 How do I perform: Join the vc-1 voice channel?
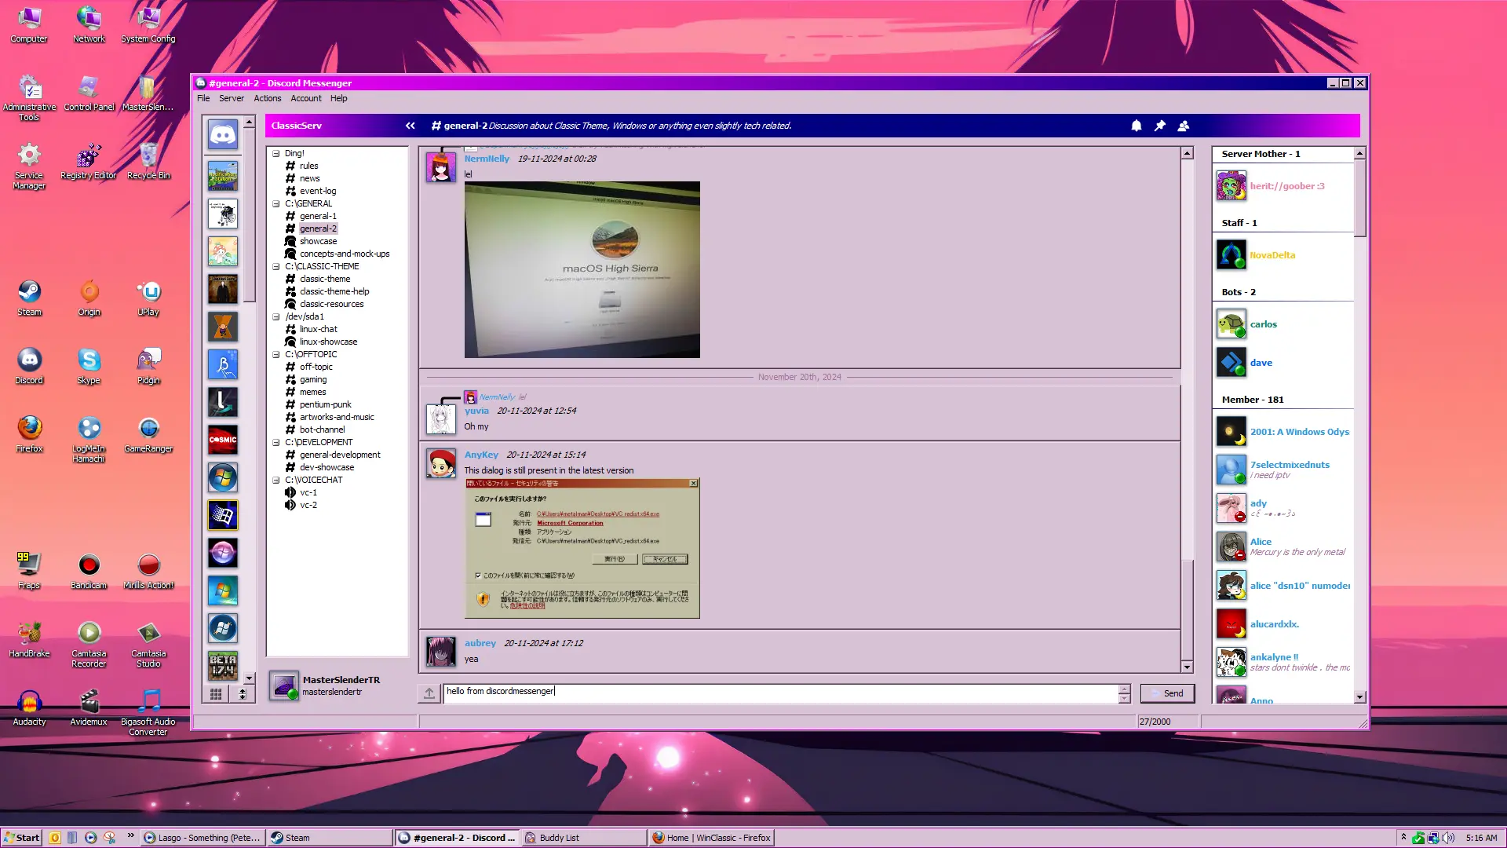pos(308,493)
